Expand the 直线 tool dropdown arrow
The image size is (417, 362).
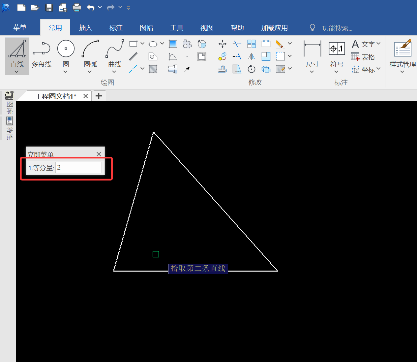(16, 72)
